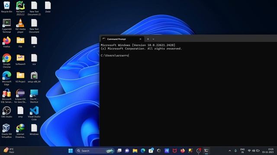The image size is (277, 155).
Task: Close the Command Prompt tab
Action: [x=140, y=39]
